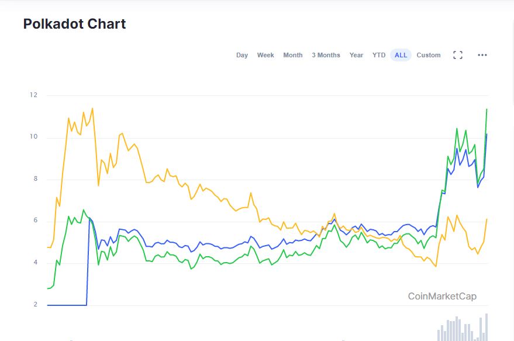Click the blue line's flat starting segment
Viewport: 514px width, 341px height.
pos(67,305)
